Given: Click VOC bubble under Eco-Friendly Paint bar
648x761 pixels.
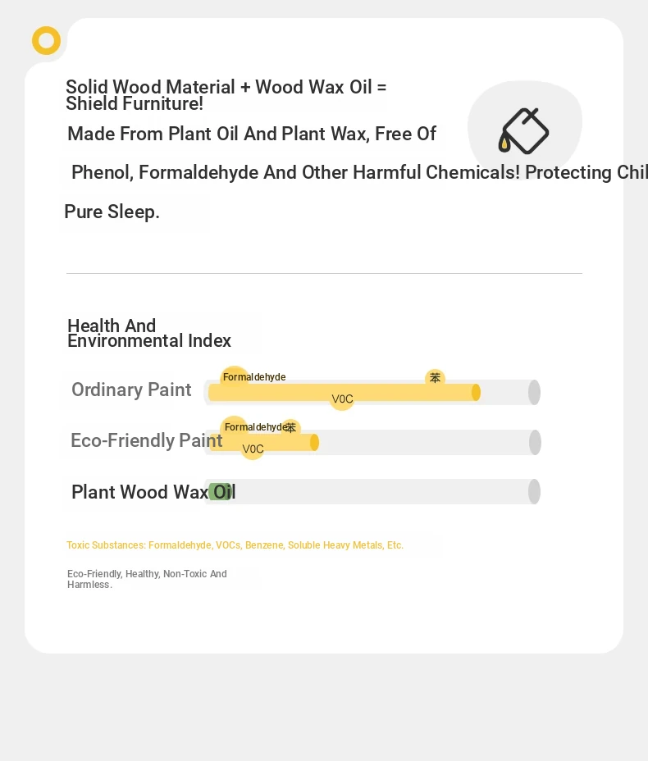Looking at the screenshot, I should pyautogui.click(x=253, y=449).
